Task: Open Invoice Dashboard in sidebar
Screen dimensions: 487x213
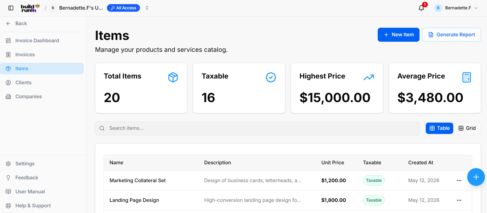Action: tap(42, 41)
